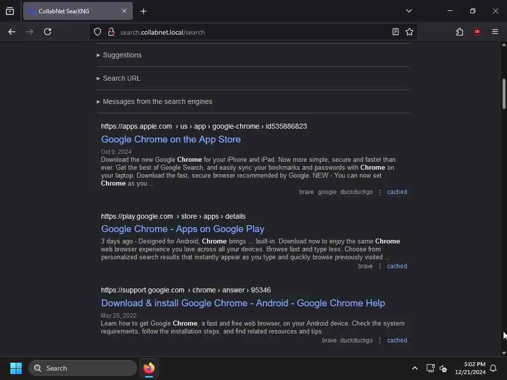507x380 pixels.
Task: Close the CollabNet SearXNG tab
Action: click(124, 11)
